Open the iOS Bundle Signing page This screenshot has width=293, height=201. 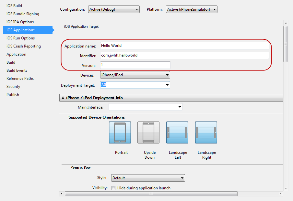tap(23, 14)
